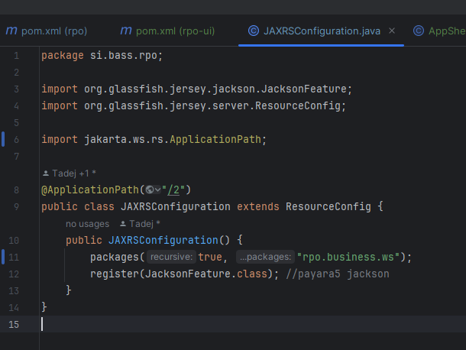This screenshot has width=466, height=350.
Task: Close the JAXRSConfiguration.java tab
Action: [x=392, y=31]
